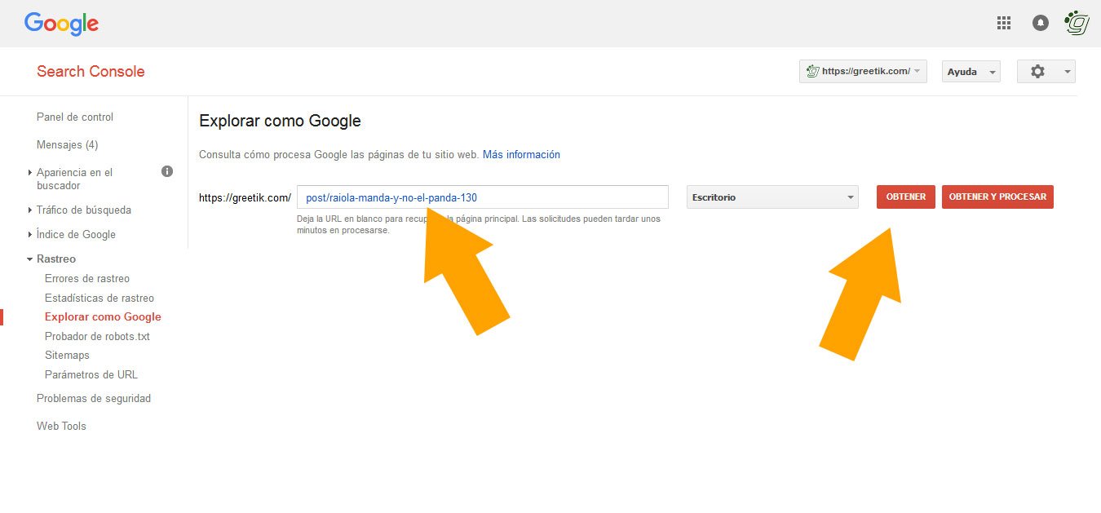The height and width of the screenshot is (513, 1101).
Task: Open Problemas de seguridad
Action: 94,398
